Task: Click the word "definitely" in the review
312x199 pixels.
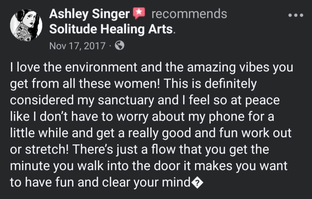Action: pyautogui.click(x=231, y=84)
